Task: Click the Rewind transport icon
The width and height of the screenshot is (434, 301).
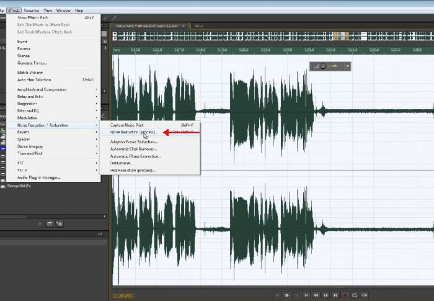Action: pos(316,295)
